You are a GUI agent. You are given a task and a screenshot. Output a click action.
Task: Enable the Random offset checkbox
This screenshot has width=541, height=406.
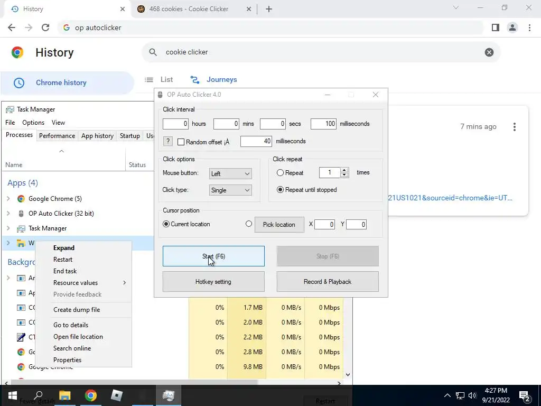181,142
